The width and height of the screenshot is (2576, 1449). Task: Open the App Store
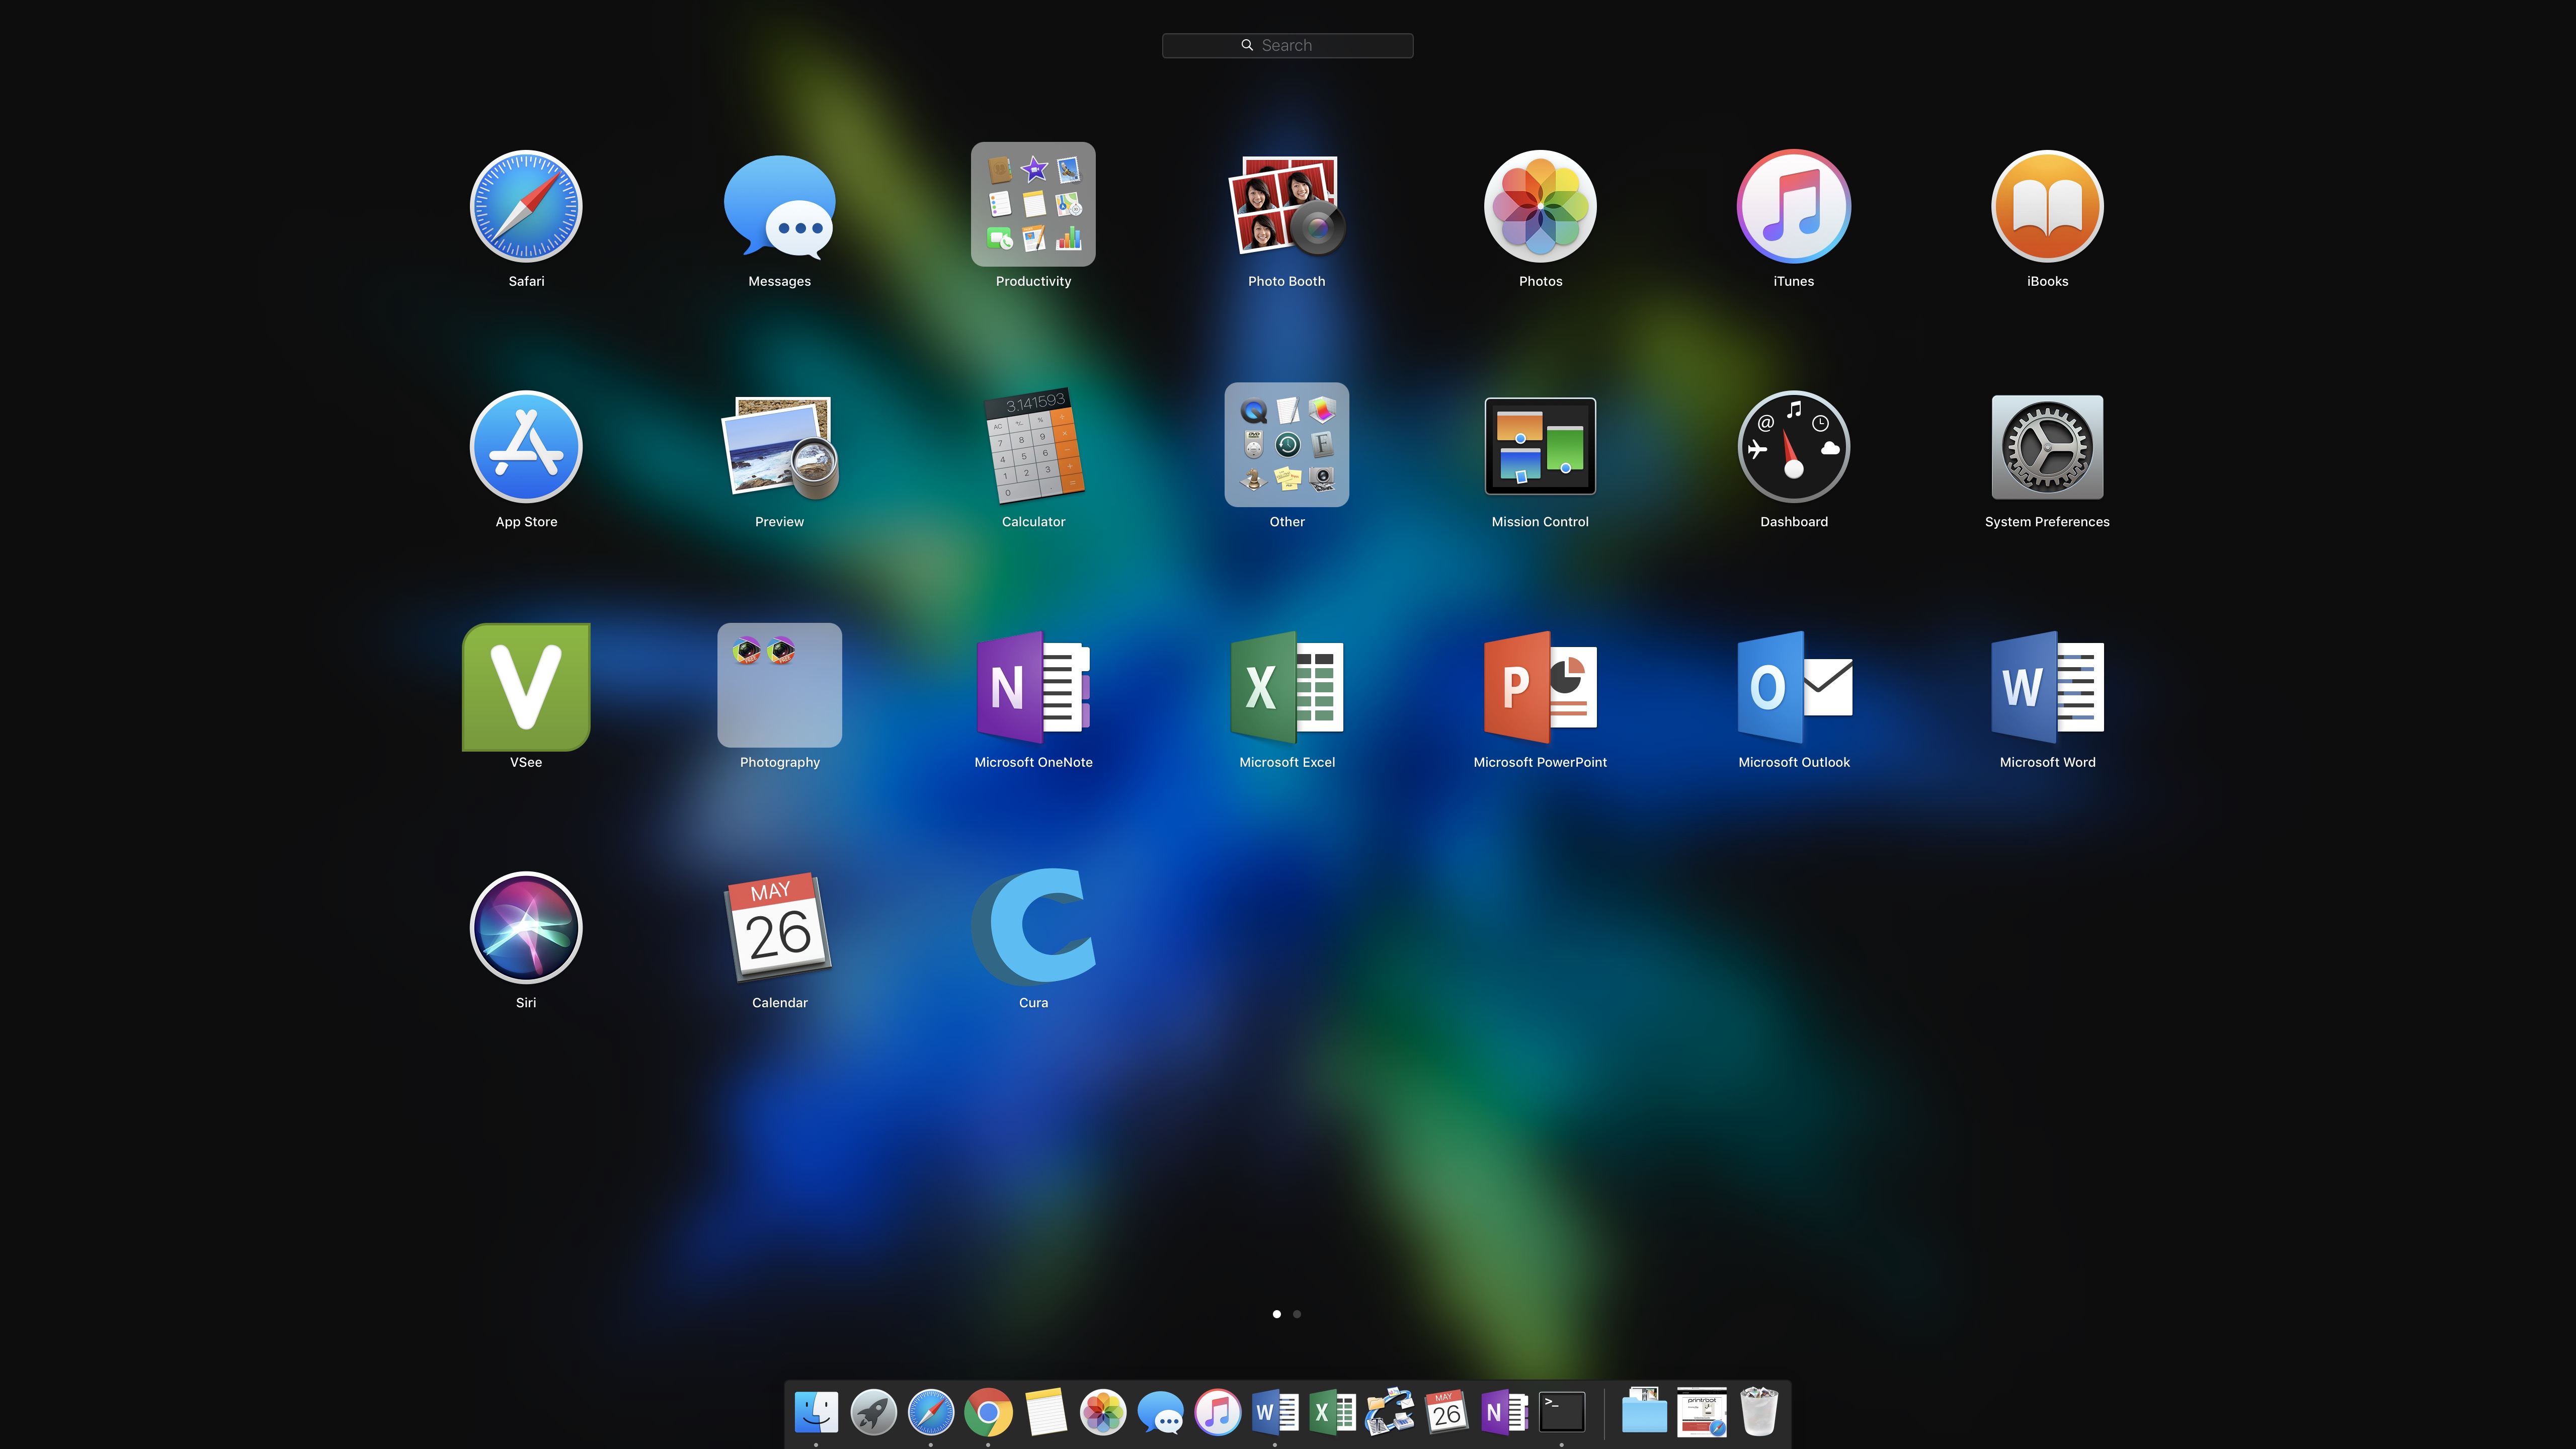click(x=526, y=446)
